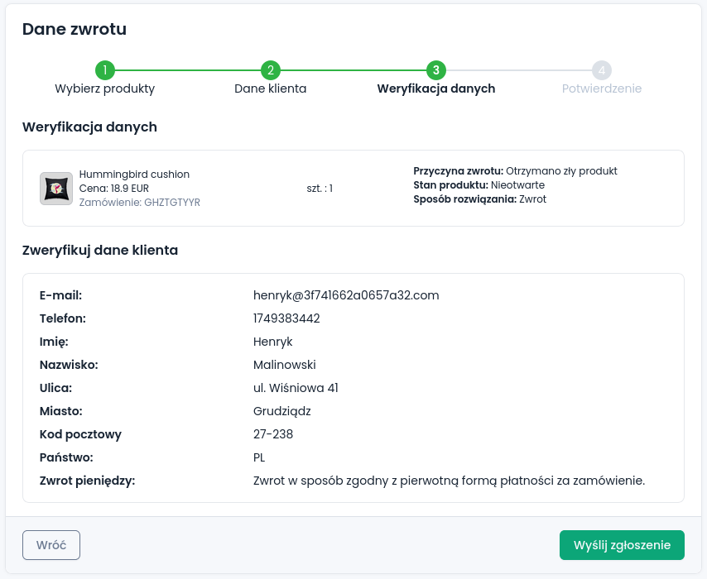Select the 'Weryfikacja danych' step label
The width and height of the screenshot is (707, 579).
click(436, 89)
